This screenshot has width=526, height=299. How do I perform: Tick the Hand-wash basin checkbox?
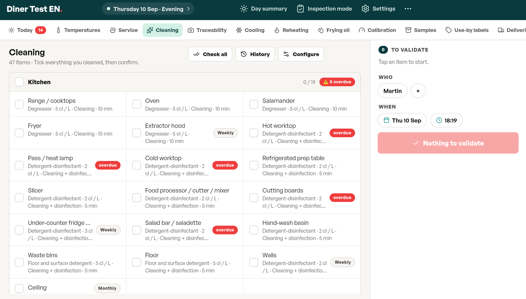tap(254, 230)
